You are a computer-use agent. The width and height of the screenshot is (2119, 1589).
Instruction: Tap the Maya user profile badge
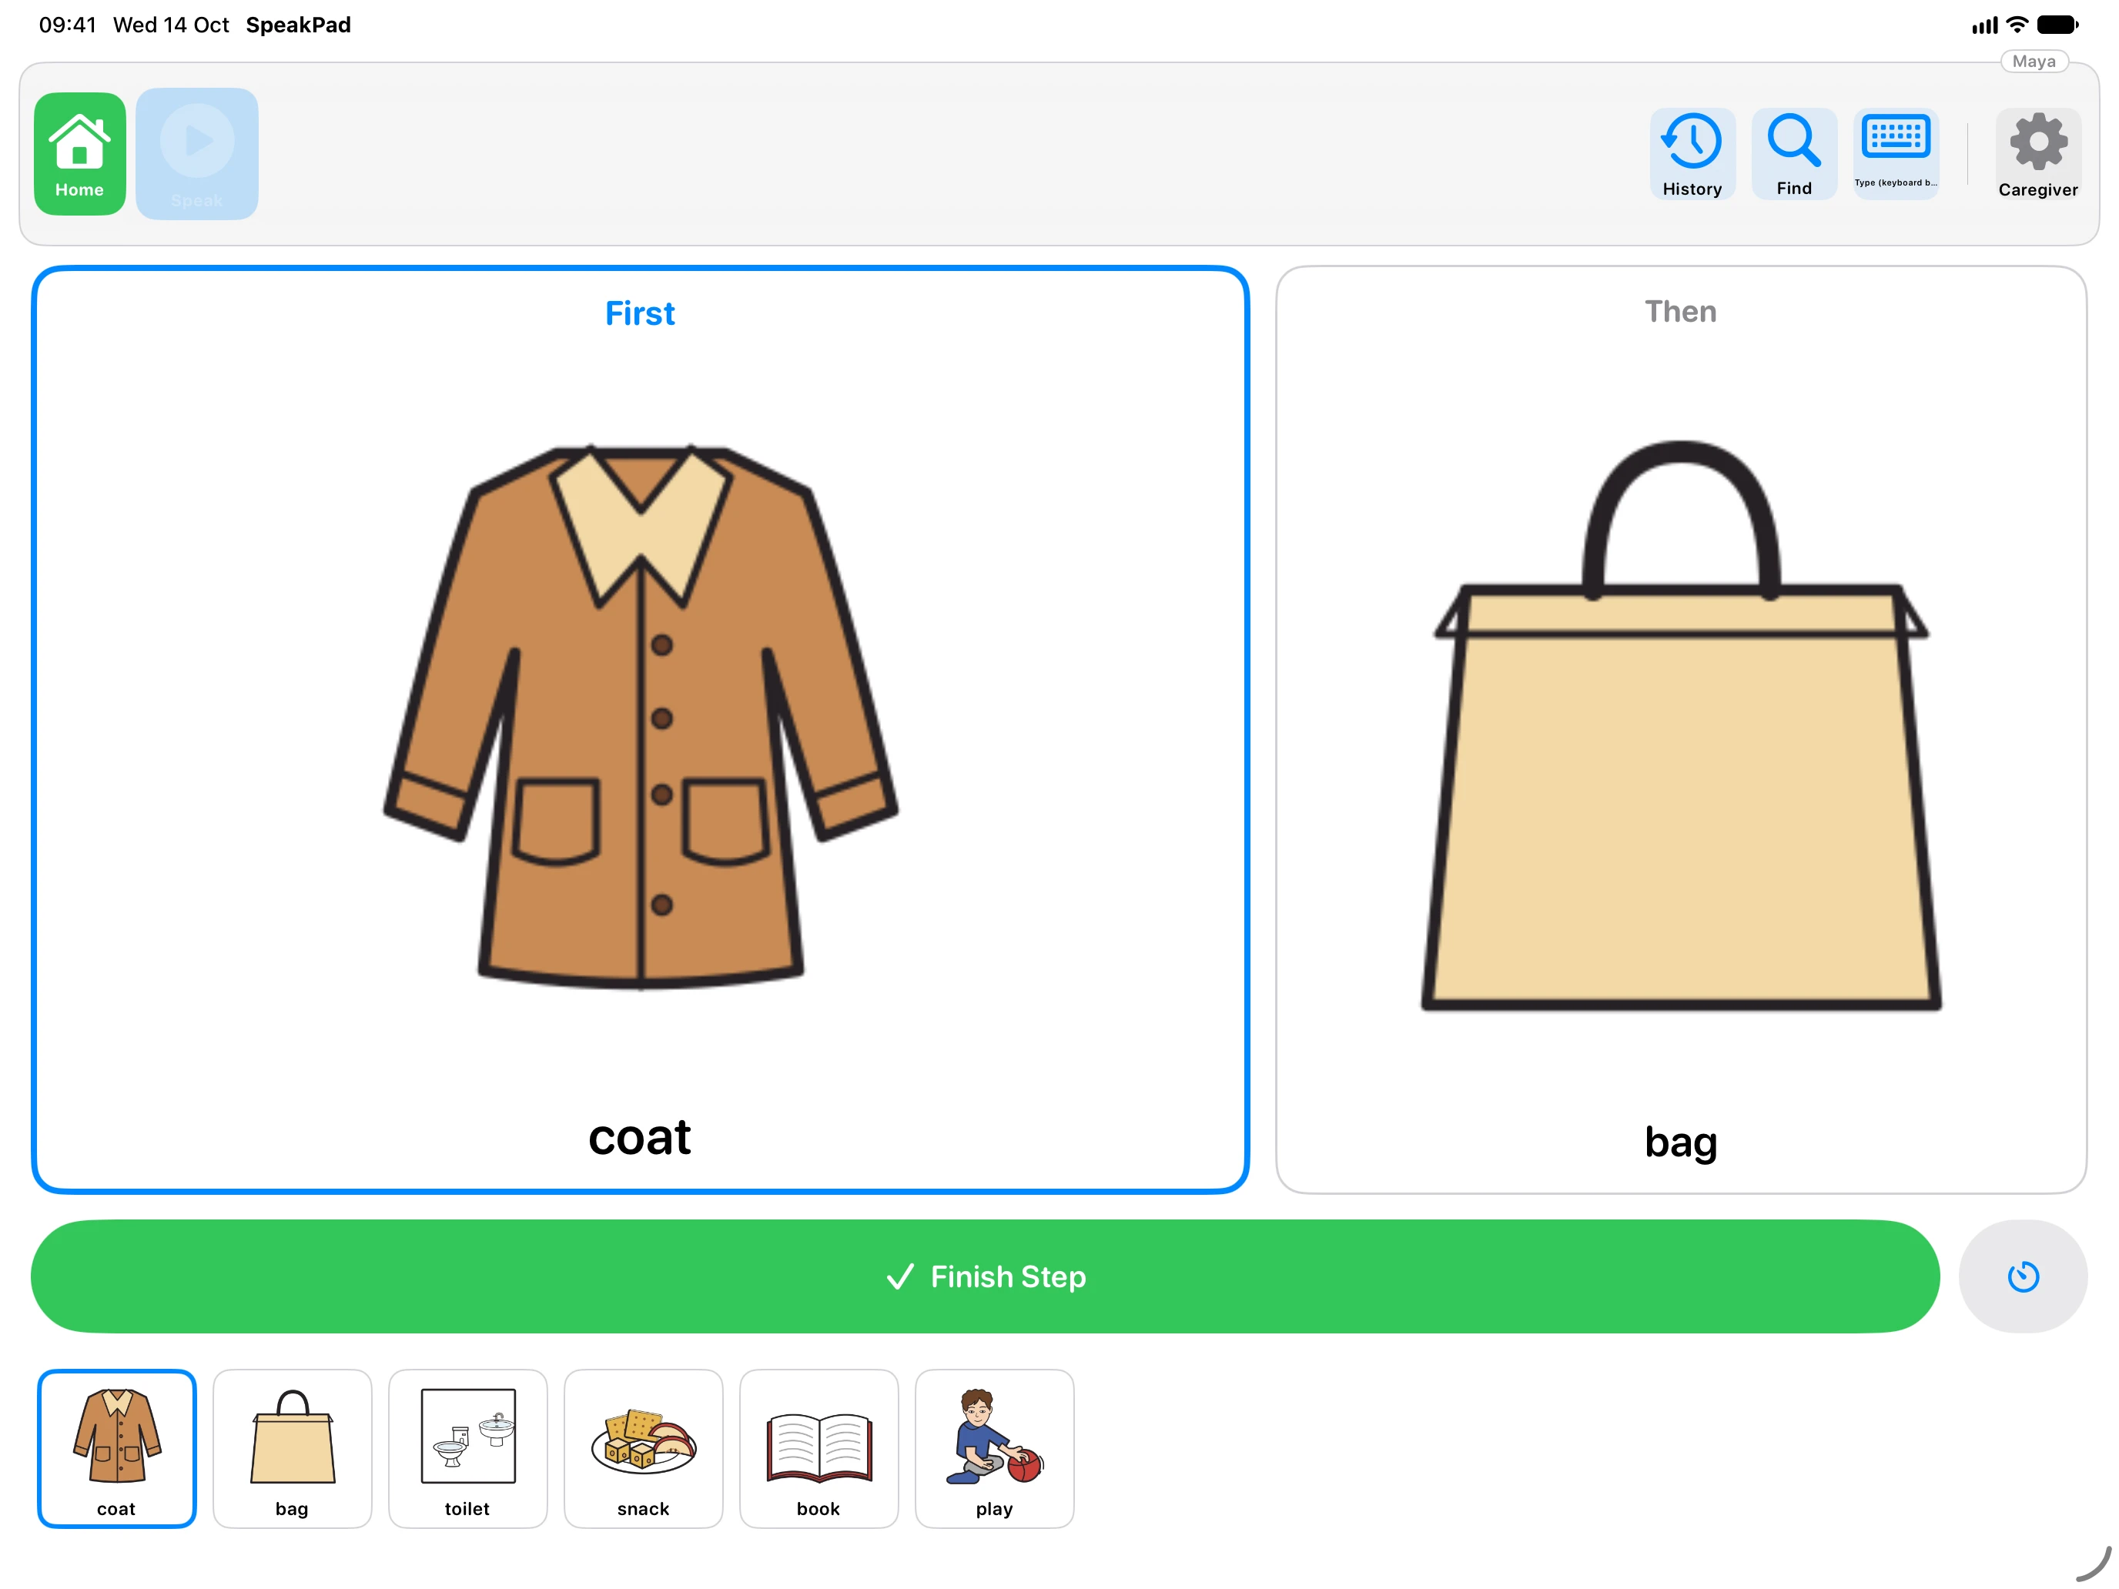(x=2034, y=62)
